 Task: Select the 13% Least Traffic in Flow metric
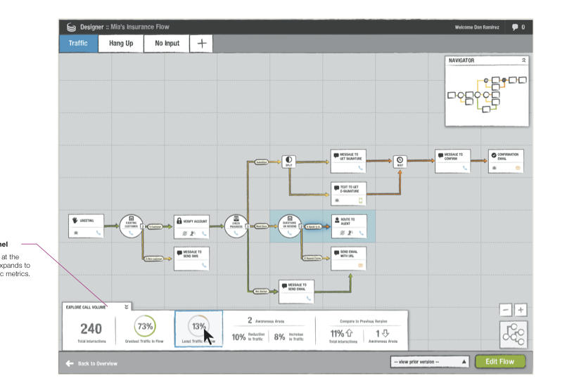[x=198, y=329]
